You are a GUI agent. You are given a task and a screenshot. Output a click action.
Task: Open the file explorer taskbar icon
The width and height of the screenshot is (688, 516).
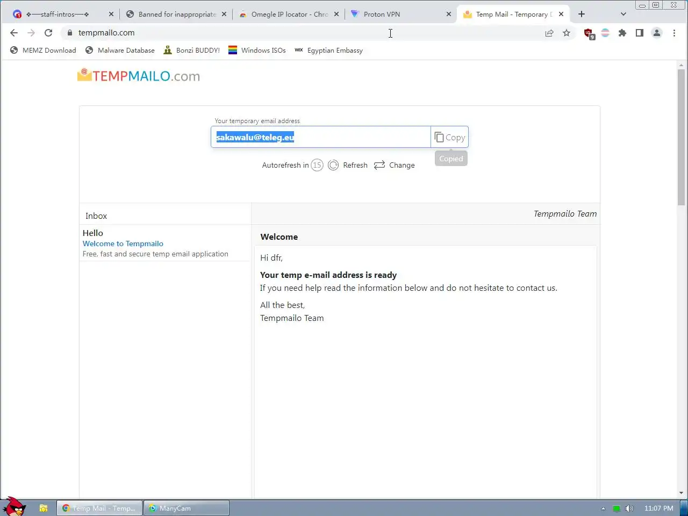(44, 508)
